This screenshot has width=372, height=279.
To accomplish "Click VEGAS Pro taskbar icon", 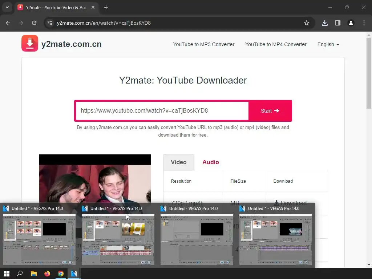I will click(x=74, y=274).
